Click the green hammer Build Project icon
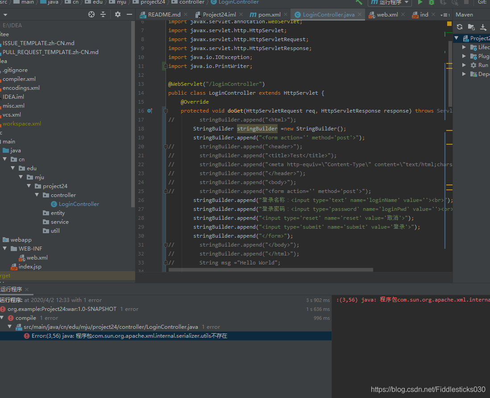Screen dimensions: 490x398 (x=359, y=2)
